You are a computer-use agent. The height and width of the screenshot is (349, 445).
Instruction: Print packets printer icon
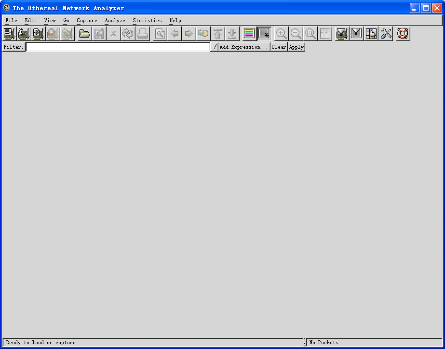143,34
